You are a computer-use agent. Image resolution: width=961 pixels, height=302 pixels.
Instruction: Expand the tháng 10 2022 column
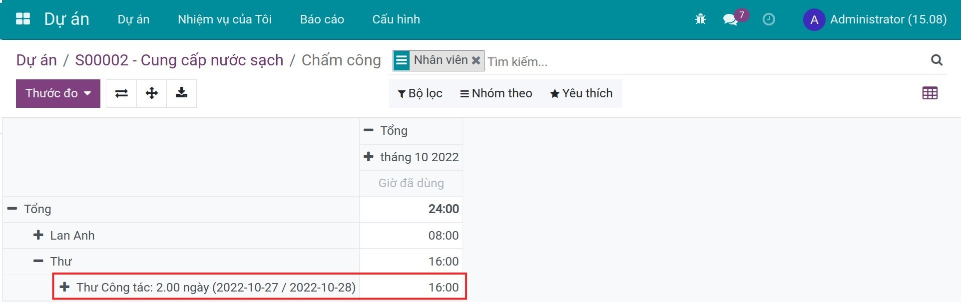(x=368, y=157)
